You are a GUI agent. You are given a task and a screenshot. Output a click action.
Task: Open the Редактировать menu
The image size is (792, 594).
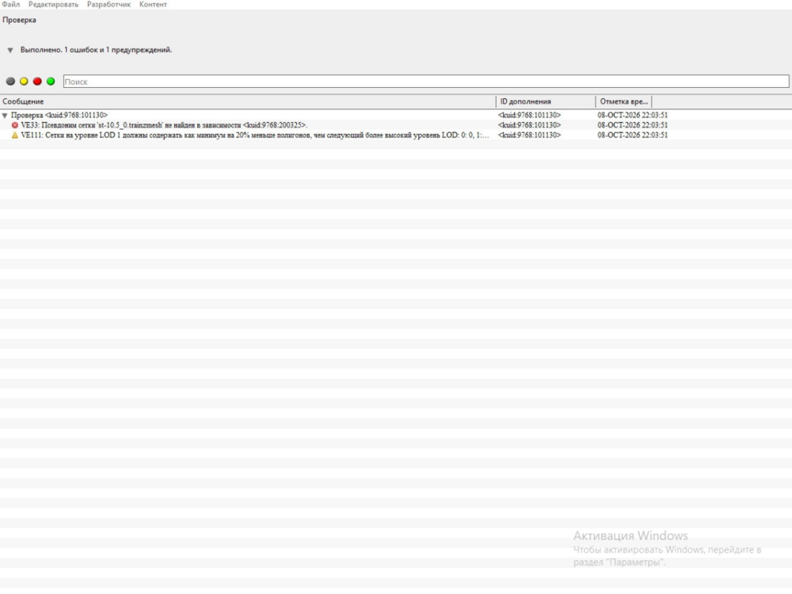pyautogui.click(x=54, y=5)
